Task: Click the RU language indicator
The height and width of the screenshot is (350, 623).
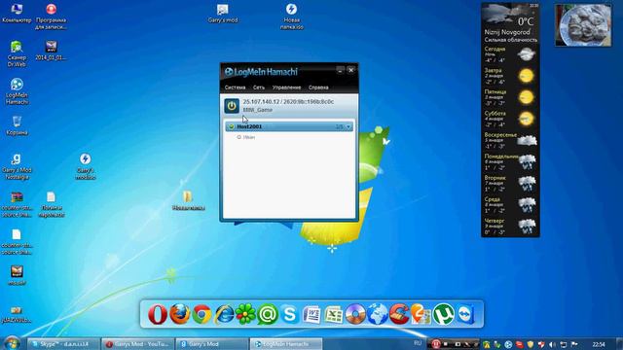Action: pyautogui.click(x=418, y=343)
